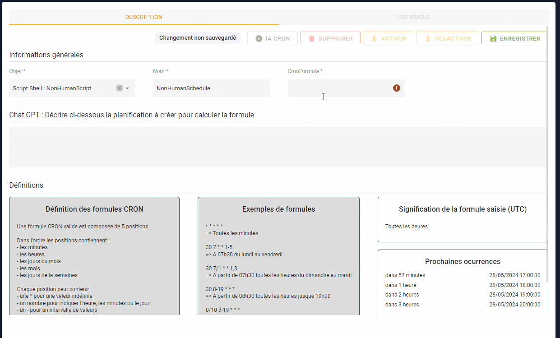Click the example formula '* * * * *'
The width and height of the screenshot is (560, 338).
214,227
